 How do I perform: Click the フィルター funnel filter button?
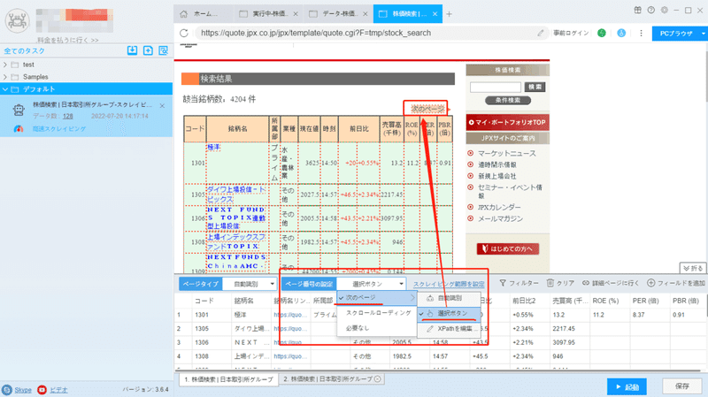click(x=519, y=283)
